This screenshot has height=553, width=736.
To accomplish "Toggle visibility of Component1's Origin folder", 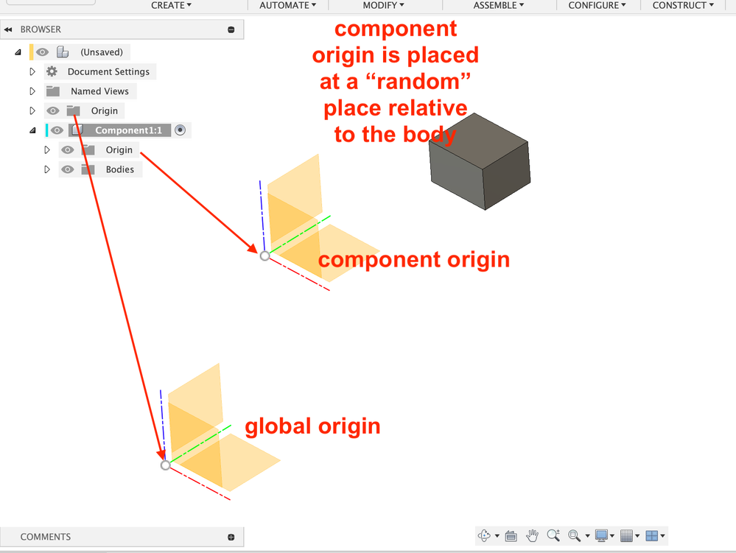I will (x=67, y=149).
